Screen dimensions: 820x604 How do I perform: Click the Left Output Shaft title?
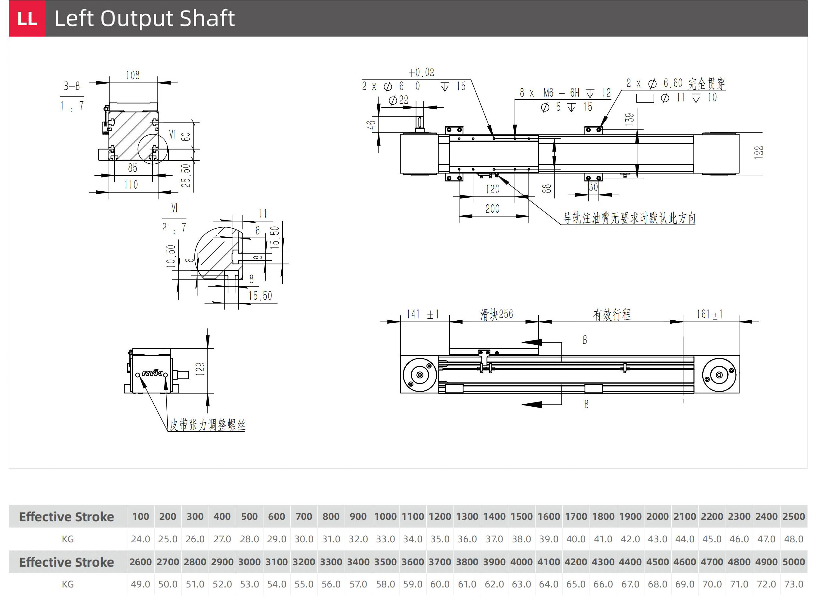click(144, 18)
